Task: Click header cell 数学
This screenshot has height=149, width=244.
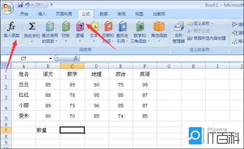Action: point(72,74)
